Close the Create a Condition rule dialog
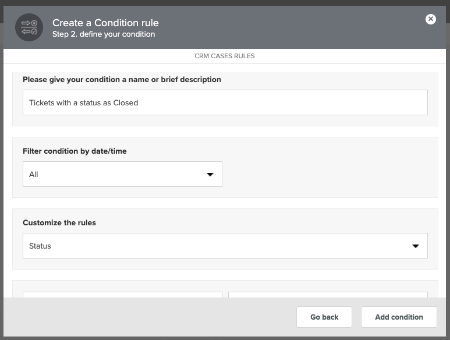This screenshot has width=450, height=340. [430, 19]
